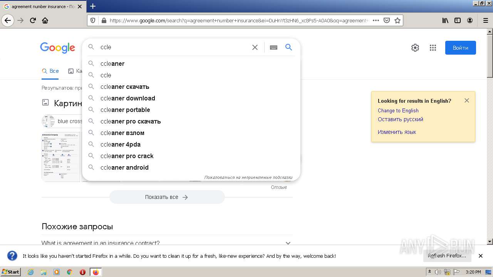Select suggestion "ccleaner взлом"
This screenshot has width=493, height=277.
[191, 133]
